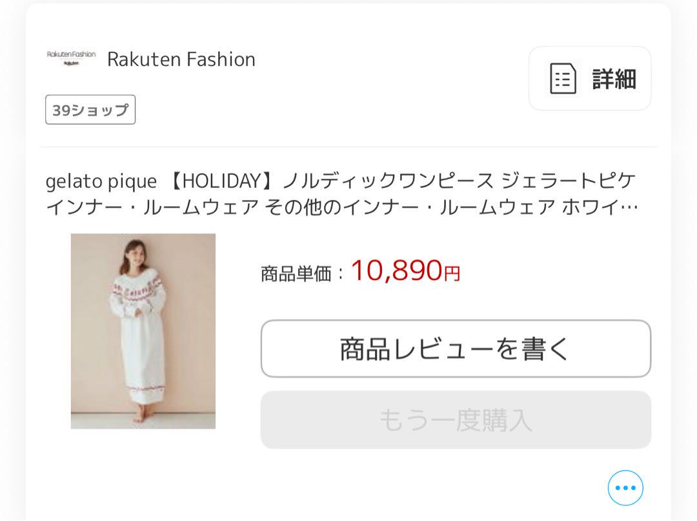
Task: Select the word ジェラートピケ in the title
Action: [x=569, y=181]
